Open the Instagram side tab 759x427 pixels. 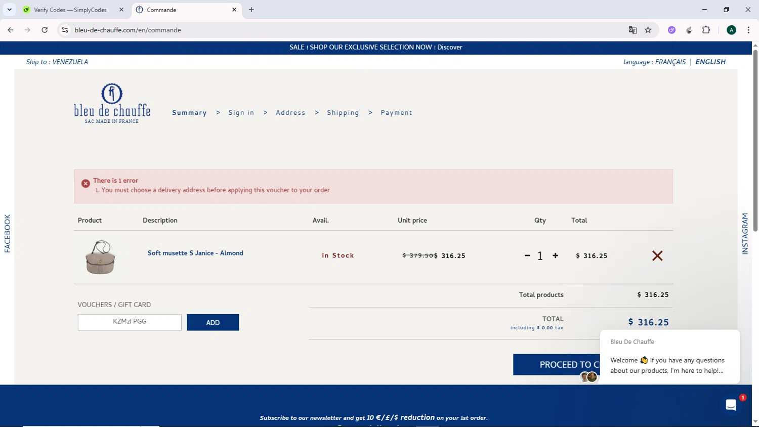tap(745, 233)
